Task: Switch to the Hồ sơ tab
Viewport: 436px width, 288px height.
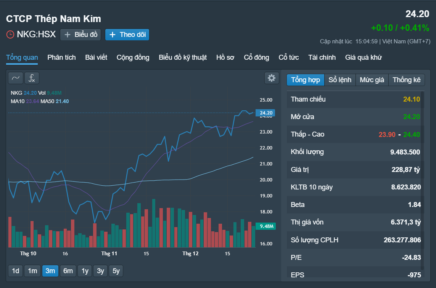Action: pos(225,57)
